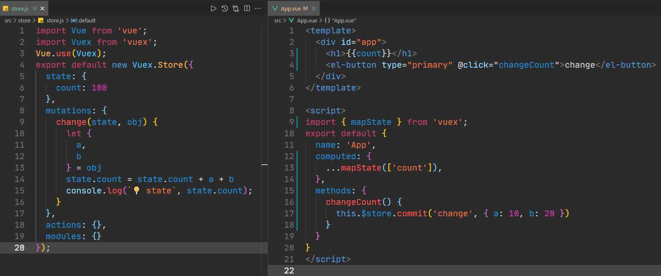This screenshot has width=661, height=276.
Task: Click the Vue logo icon on App.vue tab
Action: [276, 8]
